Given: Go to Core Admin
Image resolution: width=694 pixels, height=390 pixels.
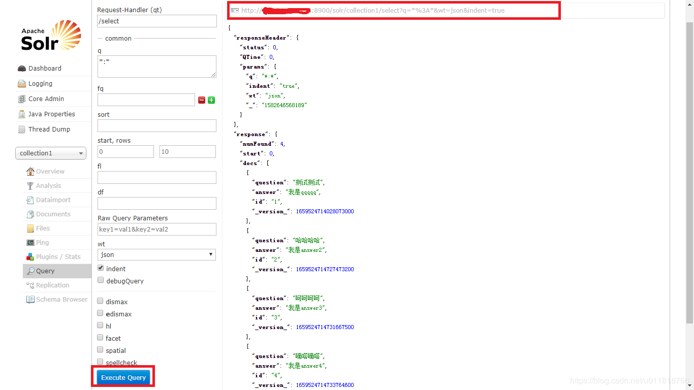Looking at the screenshot, I should 46,99.
